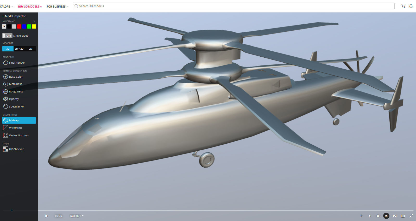Open the Take 001 animation dropdown
Screen dimensions: 416x221
pos(77,216)
